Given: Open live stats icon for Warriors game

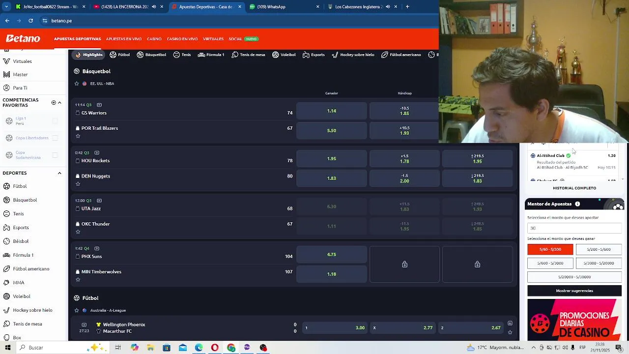Looking at the screenshot, I should [99, 105].
